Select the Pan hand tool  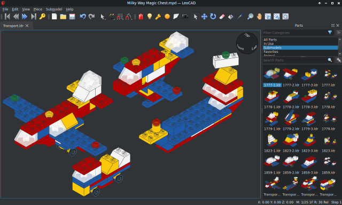coord(259,17)
